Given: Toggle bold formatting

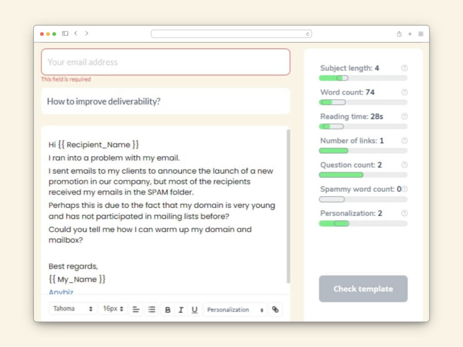Looking at the screenshot, I should point(167,310).
